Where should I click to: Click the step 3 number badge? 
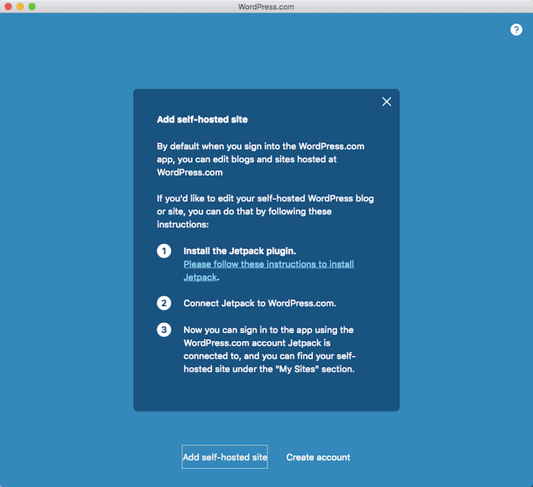pyautogui.click(x=164, y=330)
